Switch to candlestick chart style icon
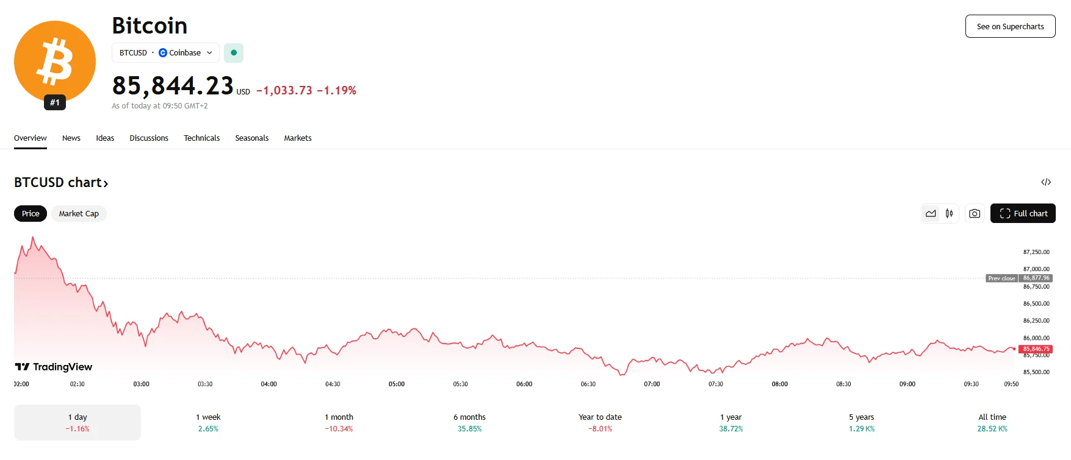Screen dimensions: 1071x460 click(950, 214)
